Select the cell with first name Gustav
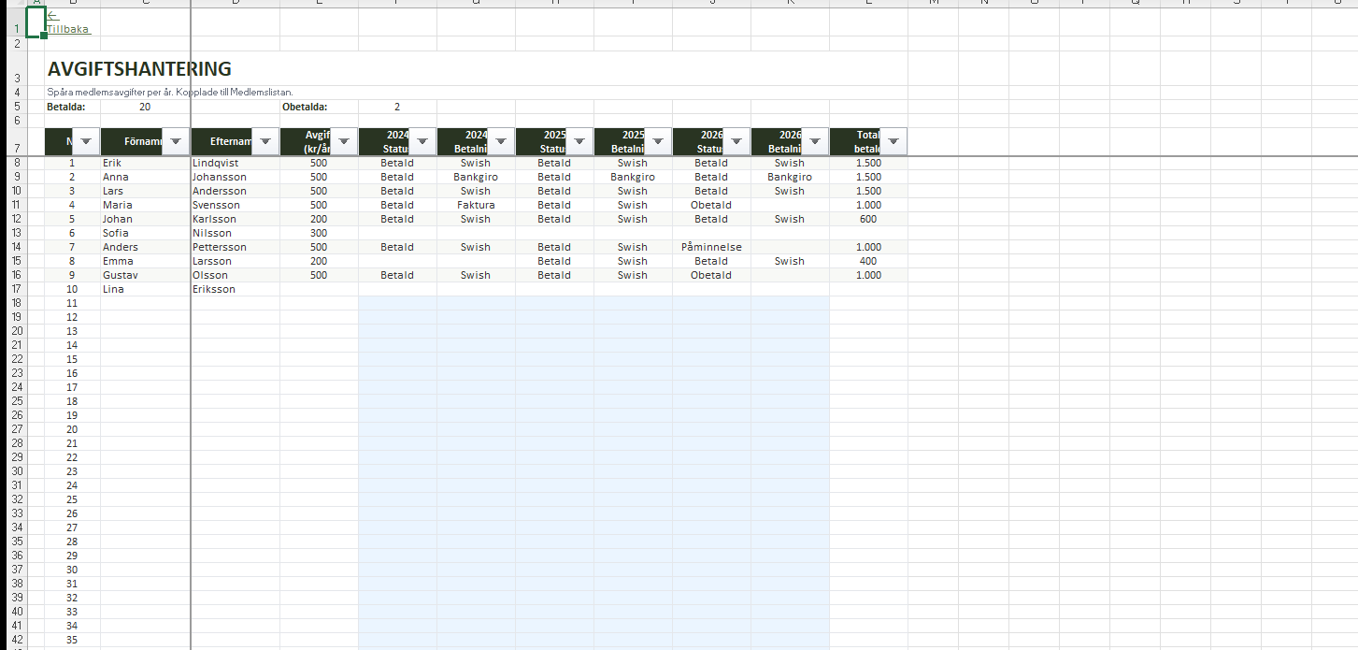The width and height of the screenshot is (1358, 650). (121, 275)
